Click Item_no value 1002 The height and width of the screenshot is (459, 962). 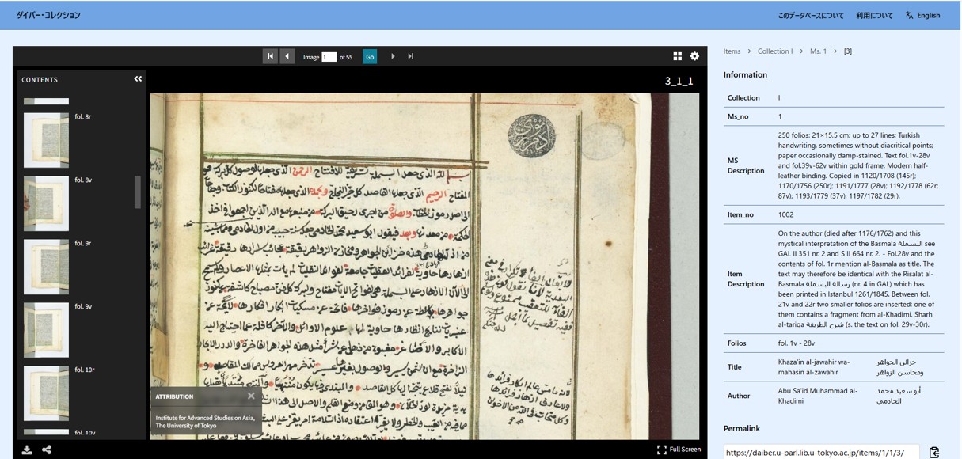[x=785, y=214]
